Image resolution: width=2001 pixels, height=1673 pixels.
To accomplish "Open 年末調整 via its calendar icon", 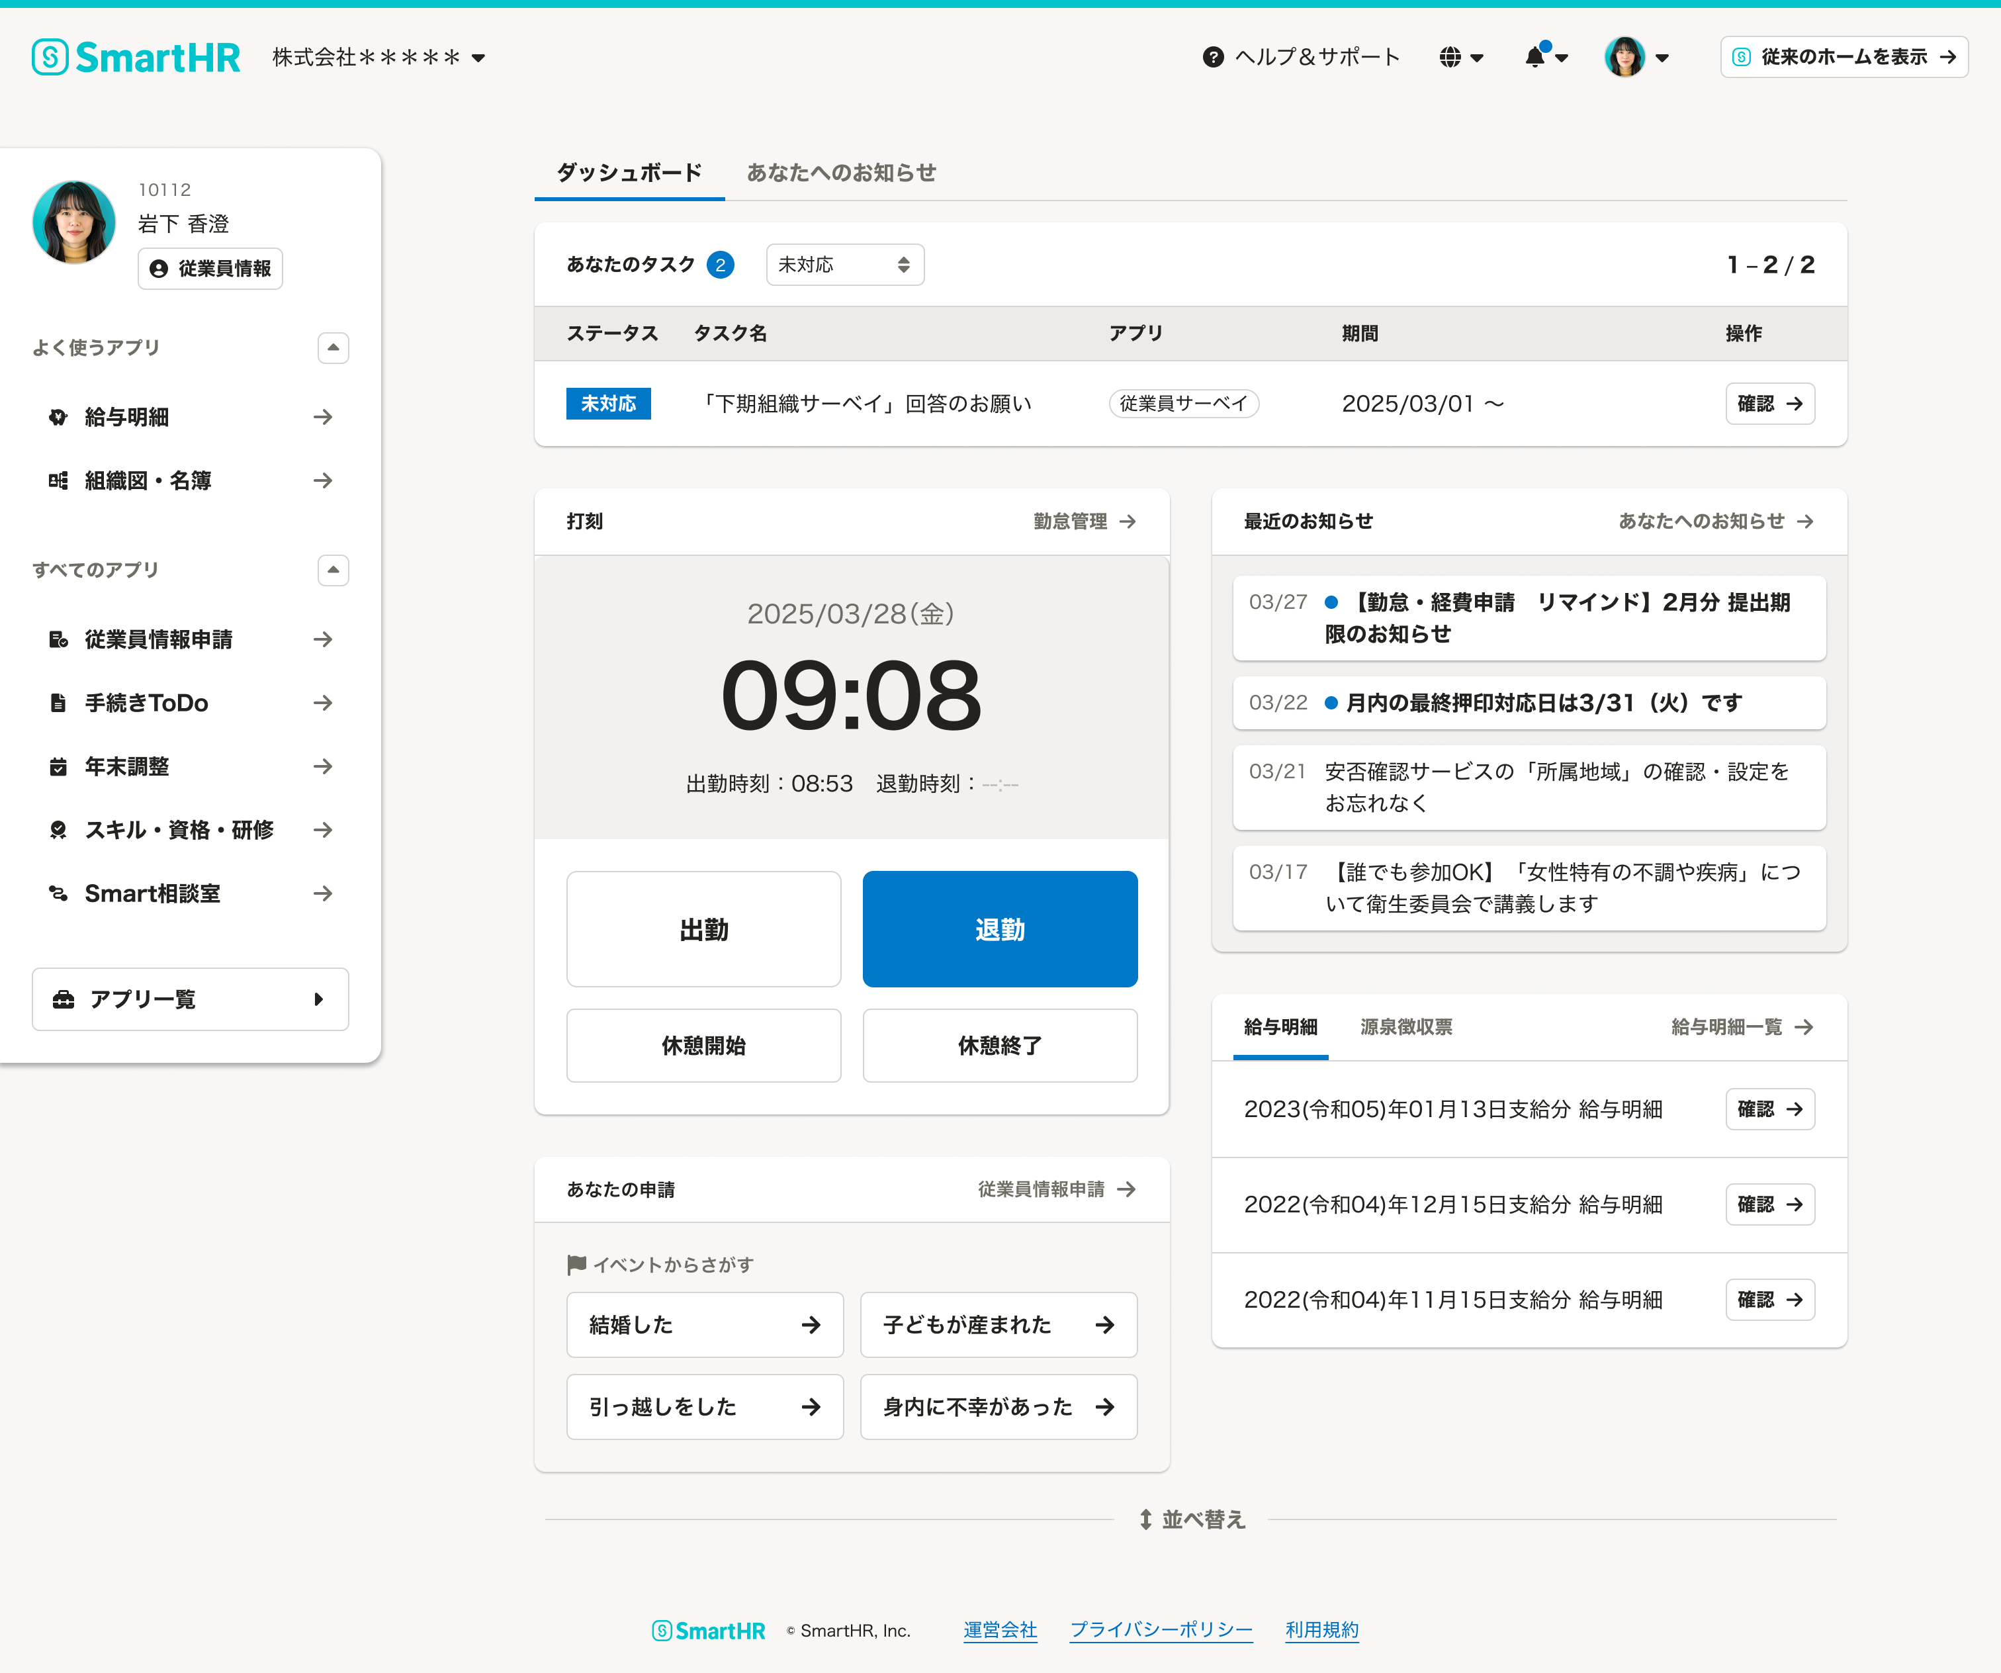I will (x=58, y=766).
